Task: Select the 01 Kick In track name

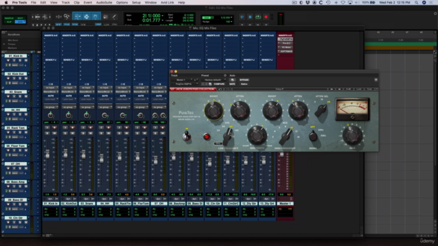Action: pos(16,56)
